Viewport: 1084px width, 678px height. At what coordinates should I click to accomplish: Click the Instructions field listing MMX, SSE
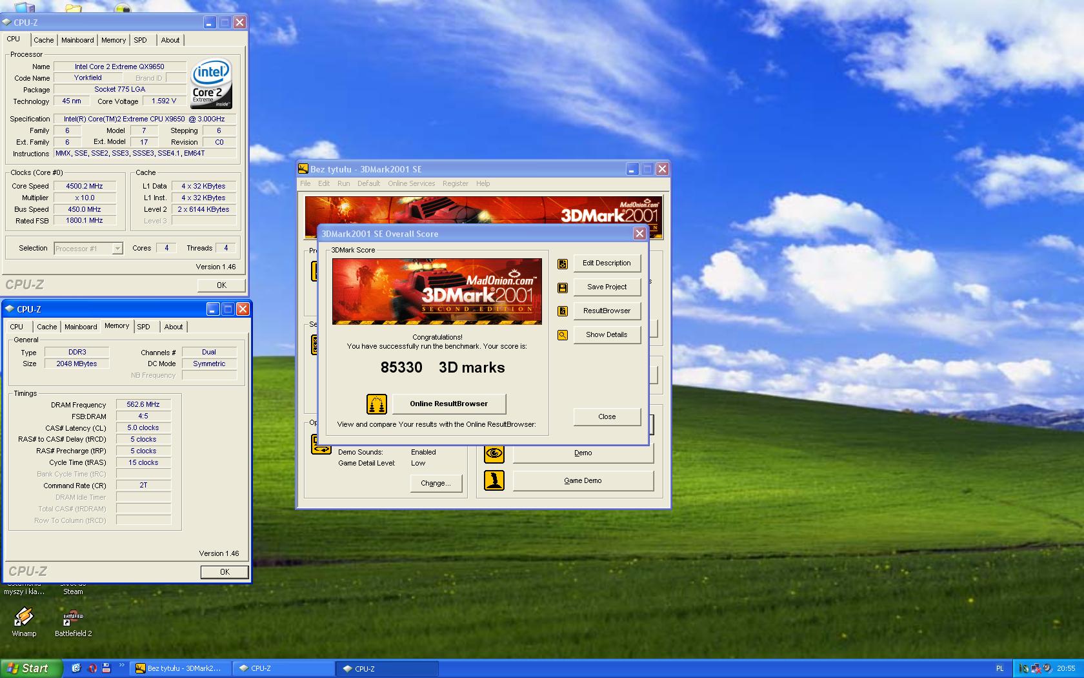click(145, 154)
